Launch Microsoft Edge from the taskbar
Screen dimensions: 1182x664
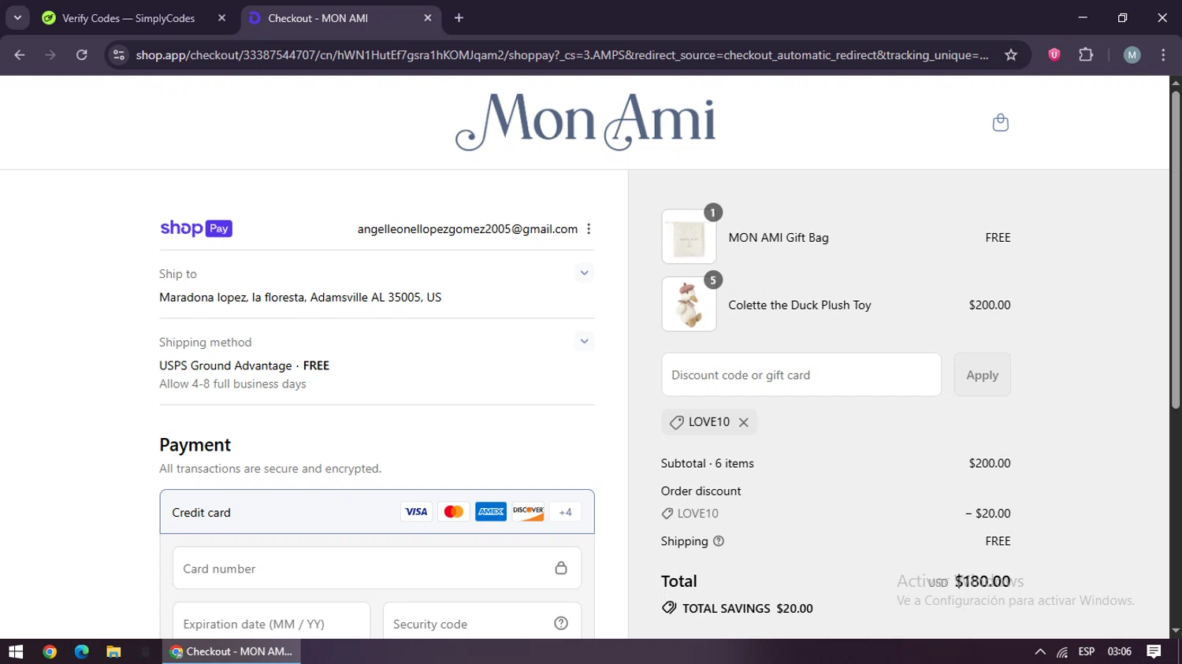pos(82,651)
